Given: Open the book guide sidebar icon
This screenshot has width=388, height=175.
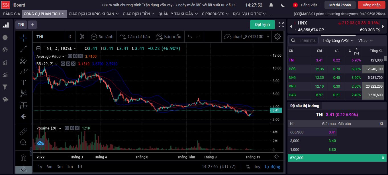Looking at the screenshot, I should pos(5,99).
